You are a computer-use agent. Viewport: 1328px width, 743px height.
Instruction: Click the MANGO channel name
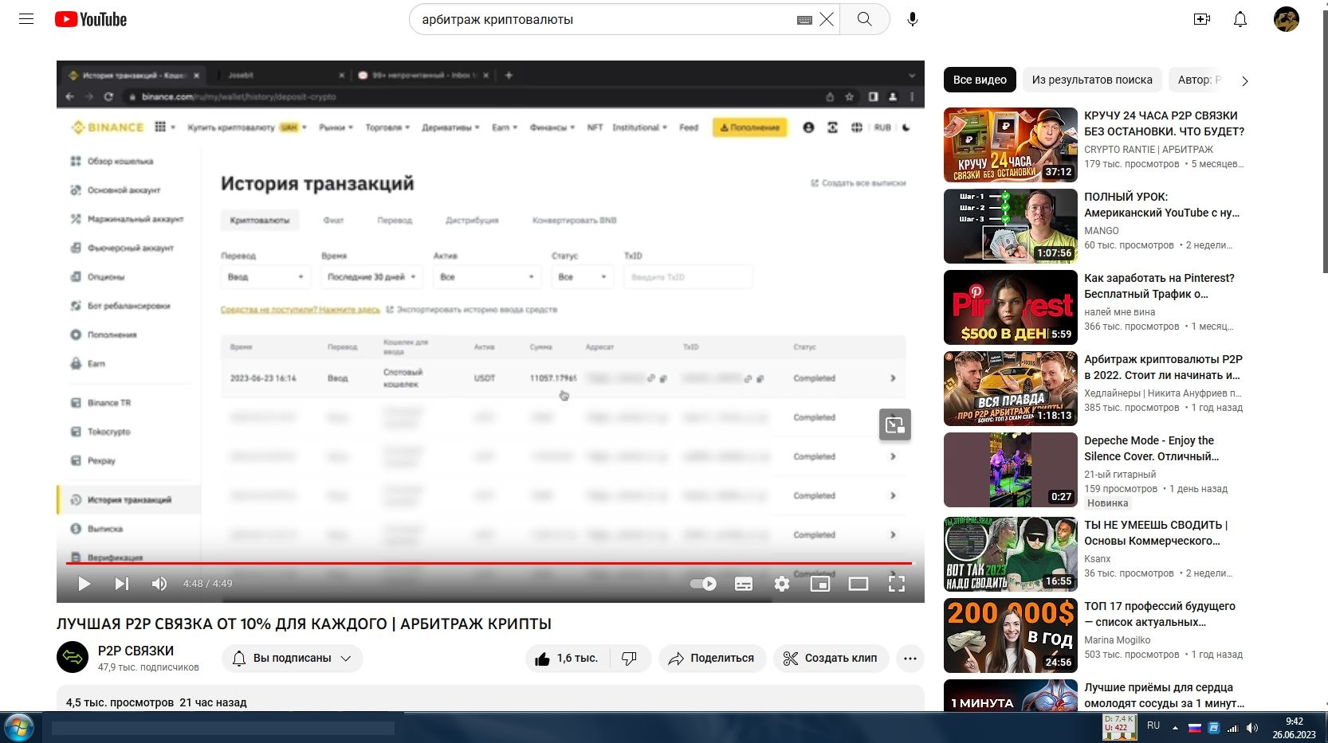pos(1102,230)
